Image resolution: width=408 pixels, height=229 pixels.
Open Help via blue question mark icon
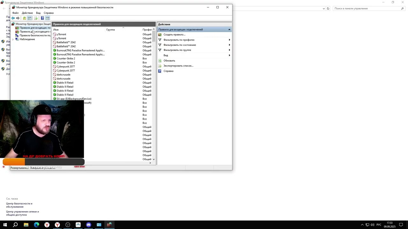tap(42, 18)
